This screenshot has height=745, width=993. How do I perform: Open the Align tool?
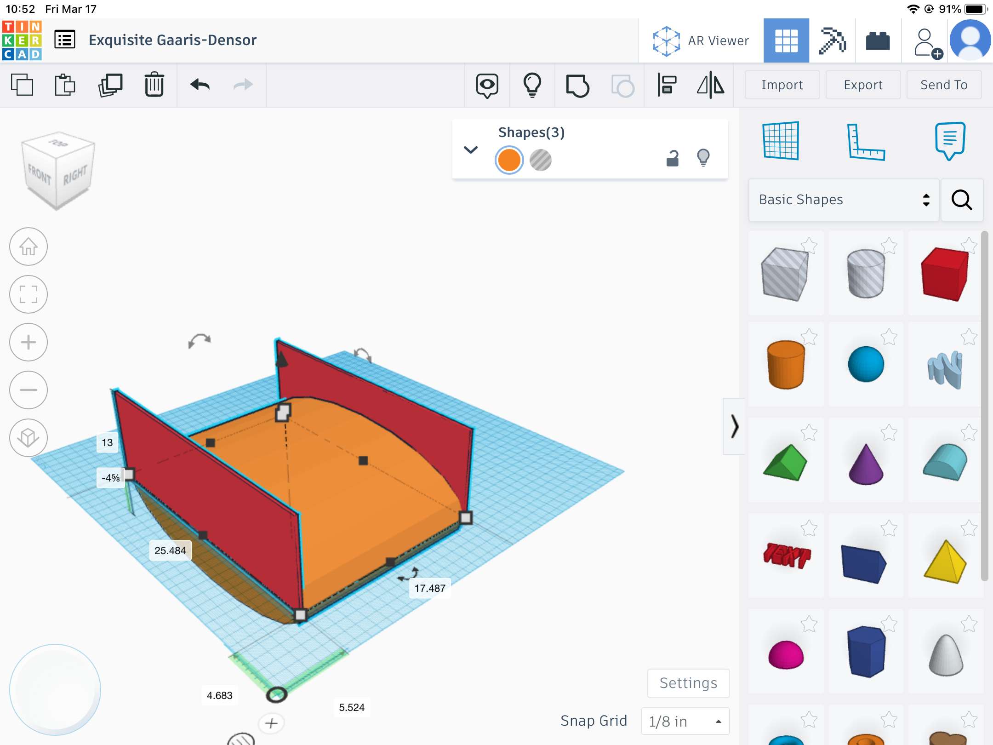667,85
